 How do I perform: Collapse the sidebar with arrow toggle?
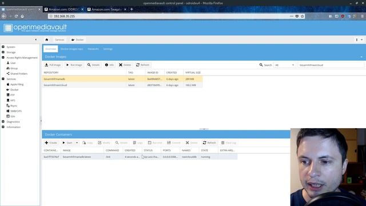pos(35,39)
